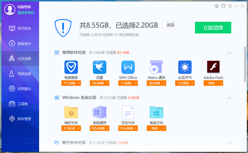Open the 10.4MB dropdown under 迅雷
The image size is (248, 153).
100,83
